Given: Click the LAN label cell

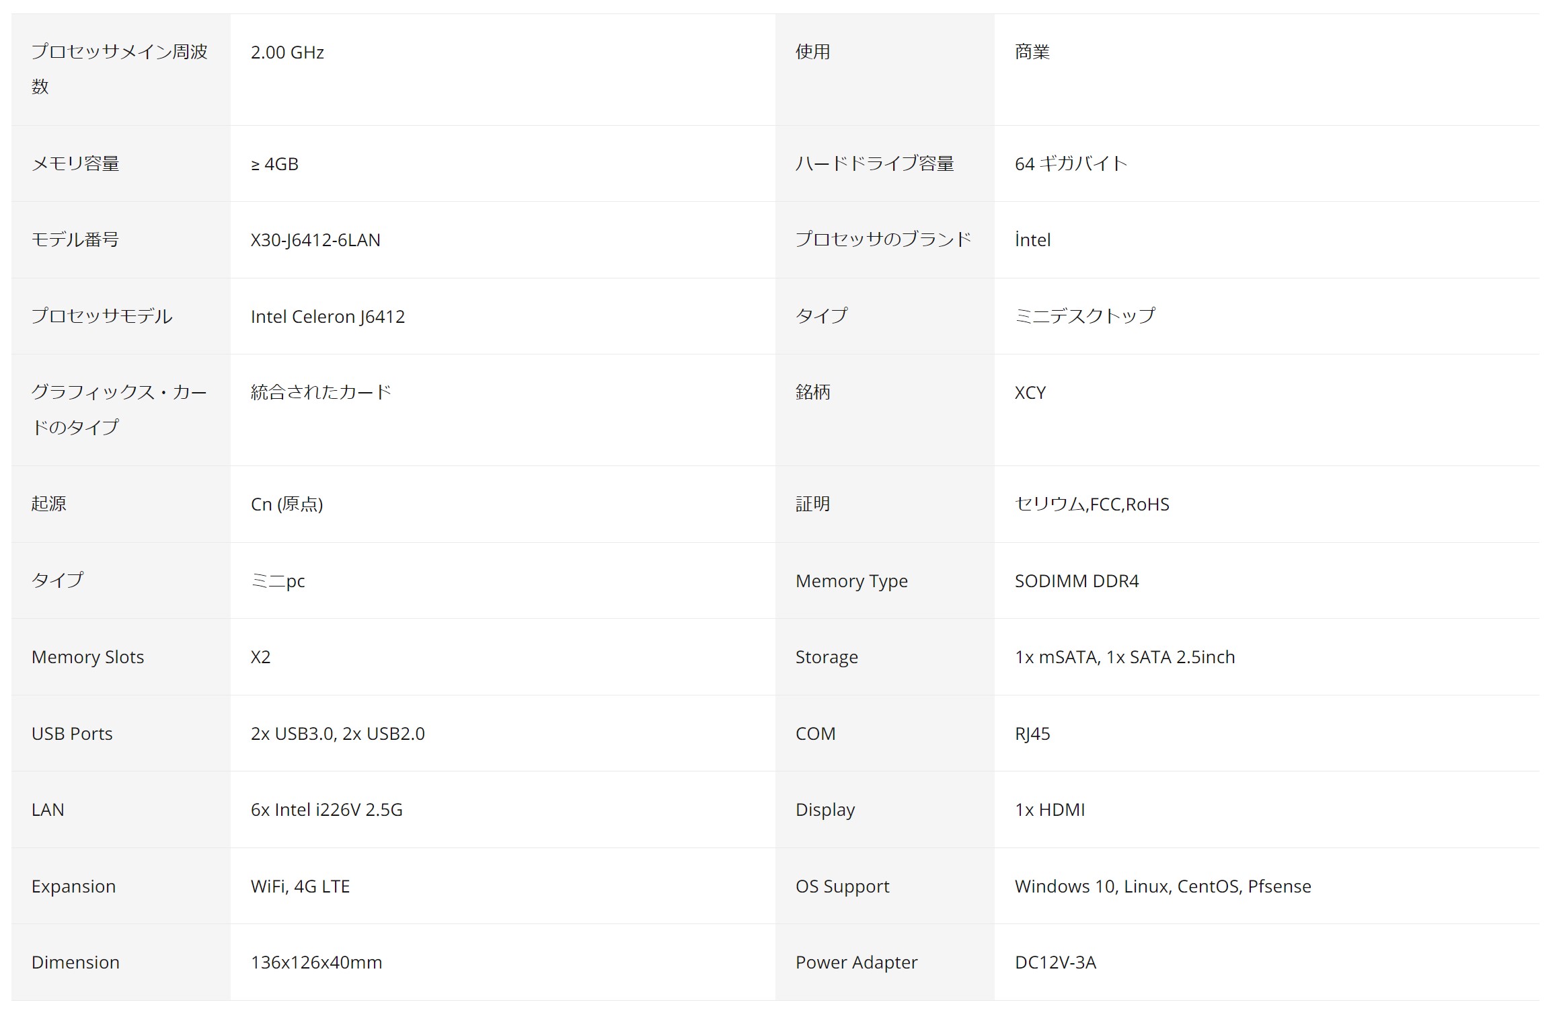Looking at the screenshot, I should [x=48, y=810].
